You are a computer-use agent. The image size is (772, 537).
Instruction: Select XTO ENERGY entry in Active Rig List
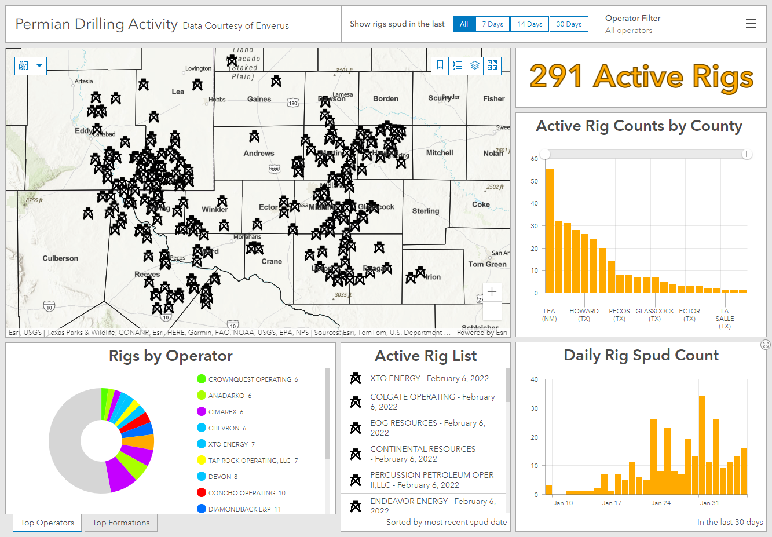click(429, 378)
